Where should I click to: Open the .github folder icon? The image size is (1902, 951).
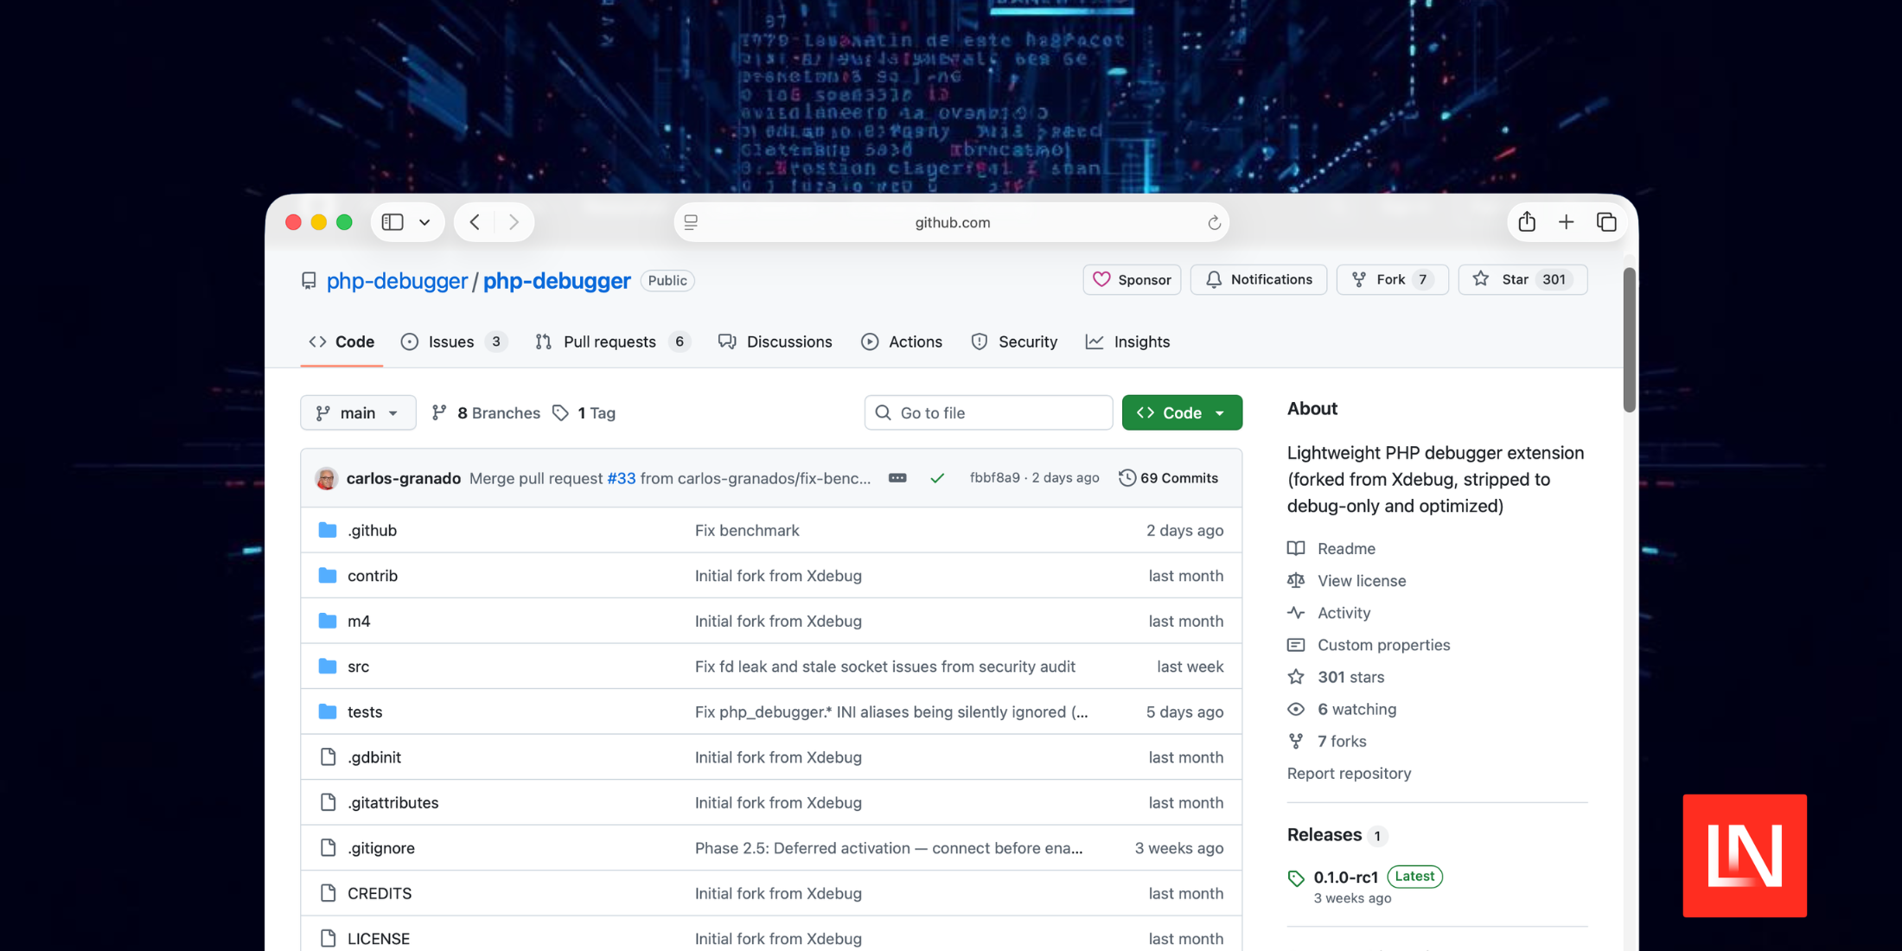[328, 530]
